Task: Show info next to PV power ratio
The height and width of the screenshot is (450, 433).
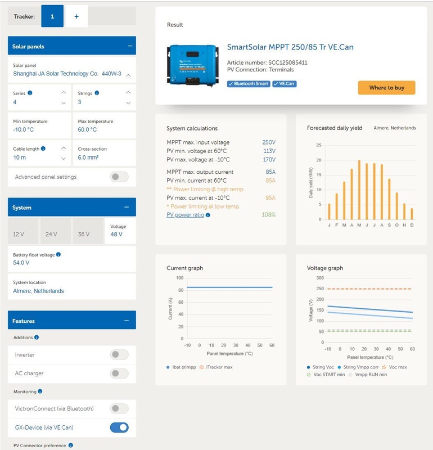Action: click(208, 215)
